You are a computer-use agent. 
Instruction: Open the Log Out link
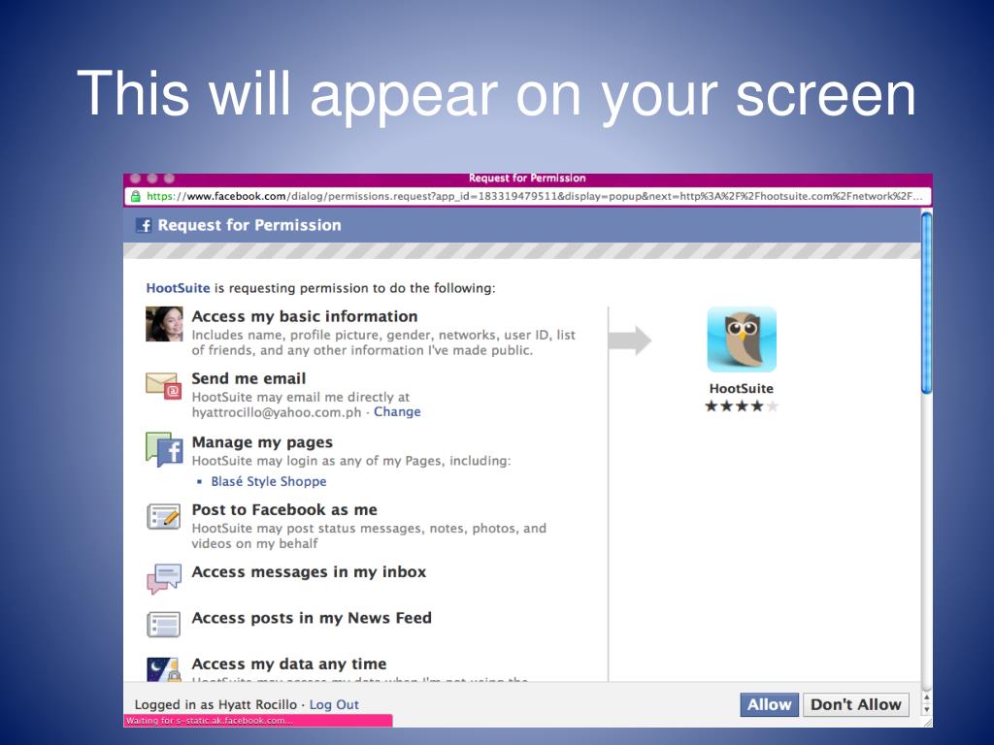[x=334, y=704]
